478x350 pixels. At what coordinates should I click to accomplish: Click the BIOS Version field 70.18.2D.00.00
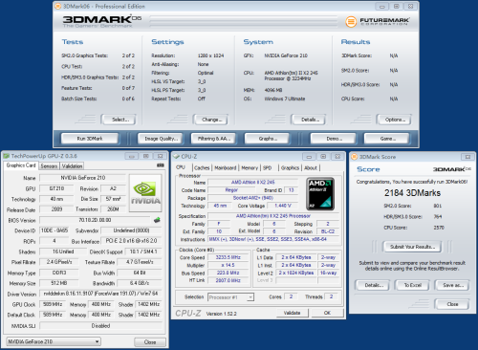pos(95,220)
